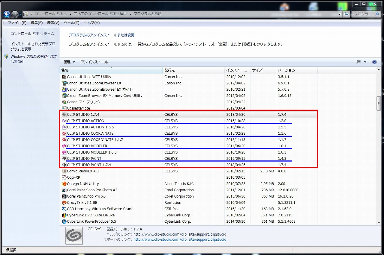Click the CSR Plc. publisher cell
Screen dimensions: 384x255
point(171,209)
